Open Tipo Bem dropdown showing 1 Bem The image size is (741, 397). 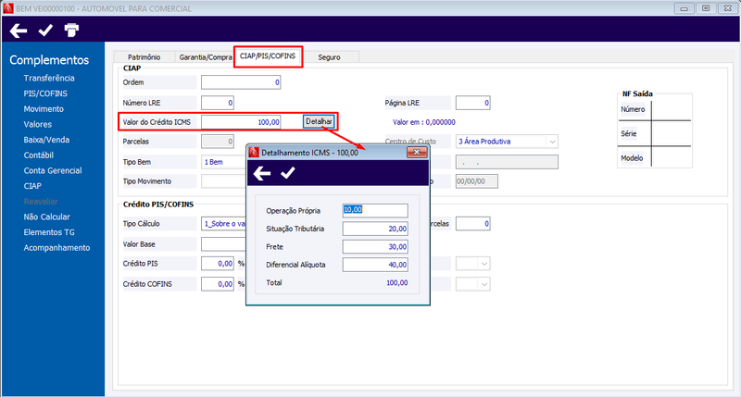(223, 162)
